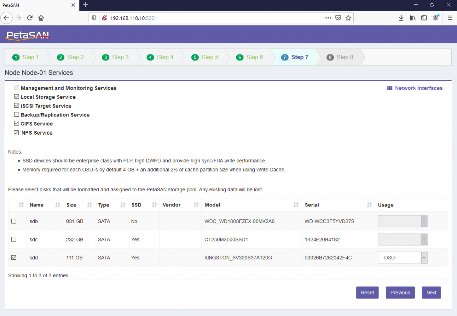The width and height of the screenshot is (457, 316).
Task: Open the browser home page icon
Action: (x=41, y=18)
